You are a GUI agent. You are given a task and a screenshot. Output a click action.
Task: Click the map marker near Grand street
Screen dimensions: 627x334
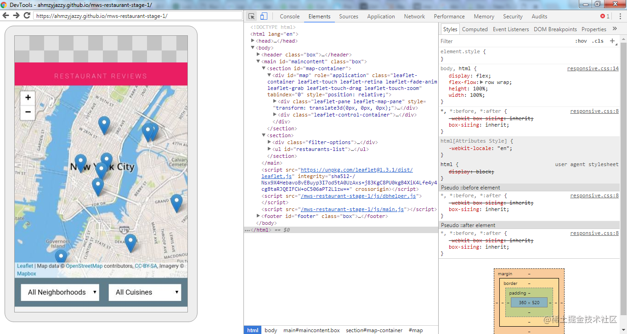coord(176,203)
